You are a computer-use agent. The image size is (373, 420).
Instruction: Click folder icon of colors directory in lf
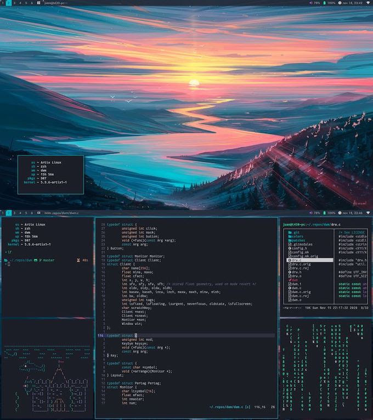pos(290,237)
